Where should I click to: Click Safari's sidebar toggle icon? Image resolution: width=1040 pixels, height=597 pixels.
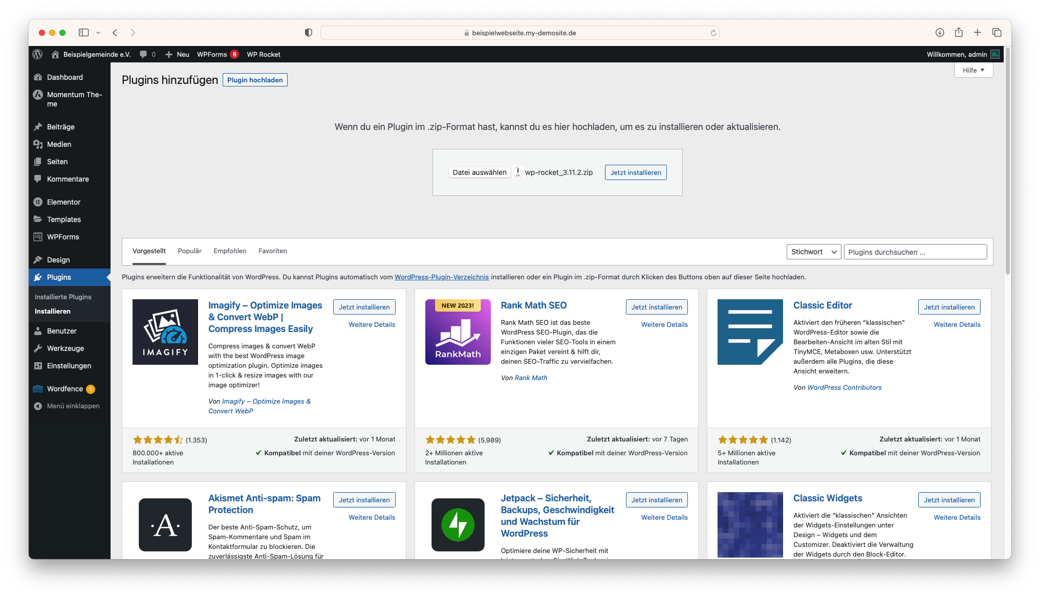pyautogui.click(x=83, y=33)
